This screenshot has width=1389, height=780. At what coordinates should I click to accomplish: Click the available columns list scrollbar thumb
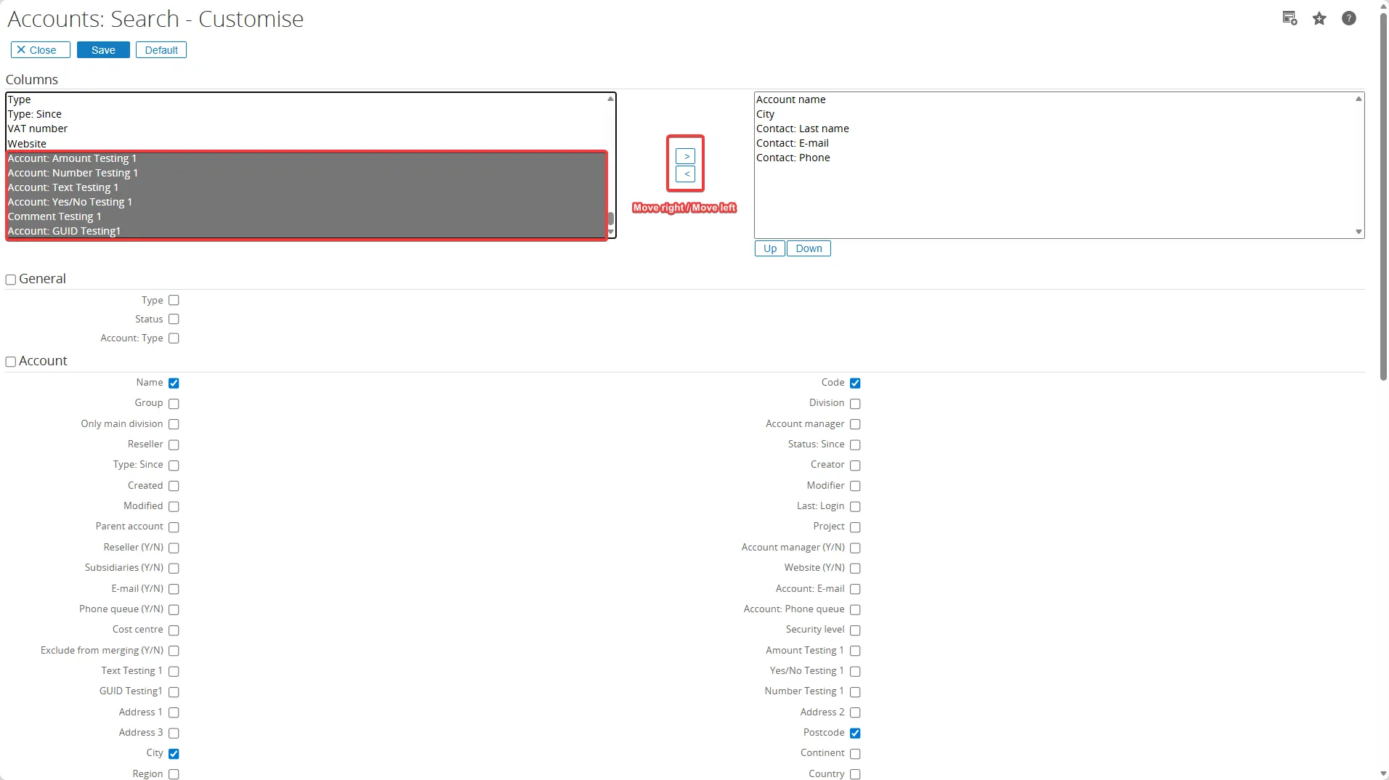point(611,219)
